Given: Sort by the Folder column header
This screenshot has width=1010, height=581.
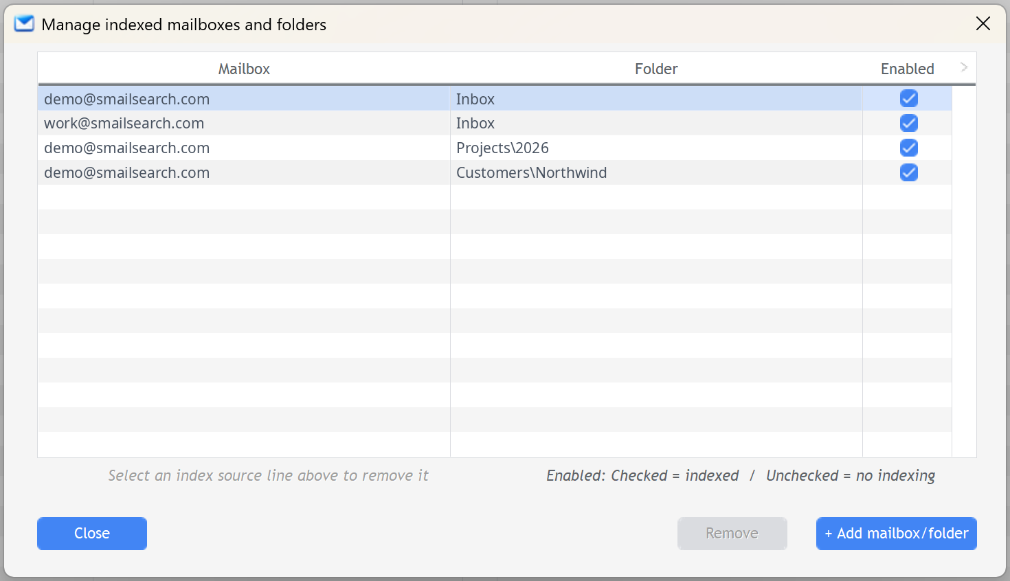Looking at the screenshot, I should pyautogui.click(x=656, y=69).
